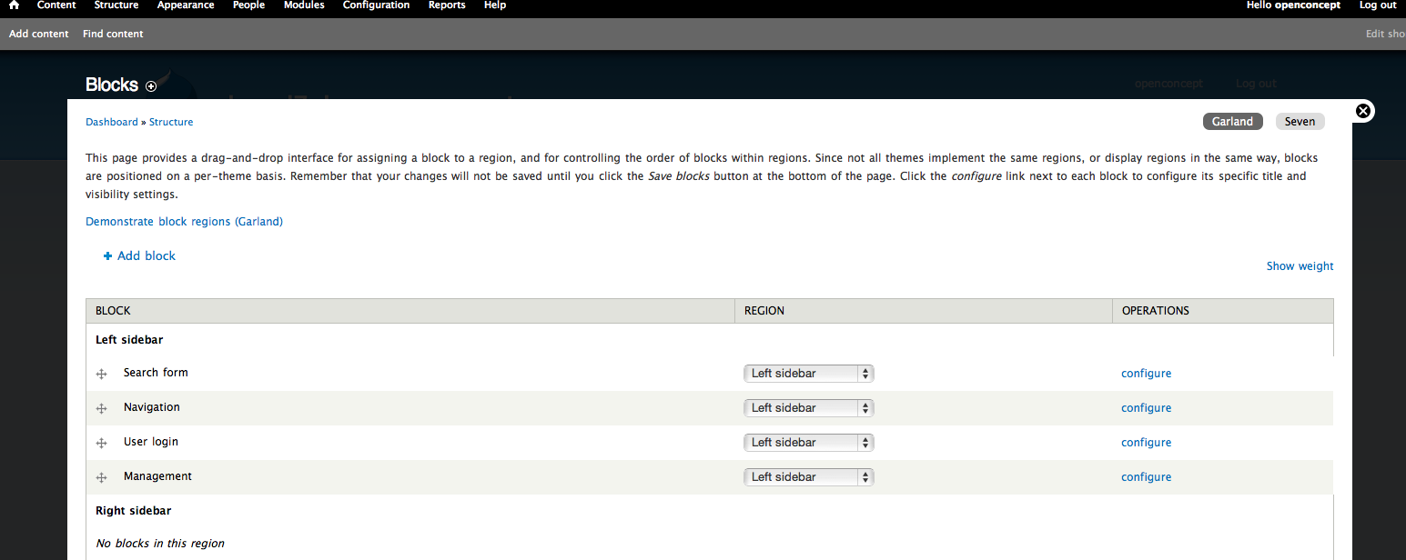Grab the drag handle for Search form
This screenshot has width=1406, height=560.
pos(101,373)
